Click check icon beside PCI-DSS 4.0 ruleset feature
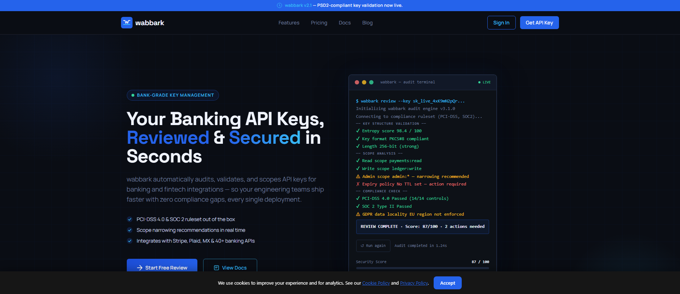This screenshot has width=680, height=294. pos(130,219)
